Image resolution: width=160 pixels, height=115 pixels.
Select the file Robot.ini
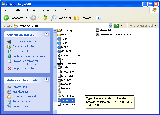(65, 84)
